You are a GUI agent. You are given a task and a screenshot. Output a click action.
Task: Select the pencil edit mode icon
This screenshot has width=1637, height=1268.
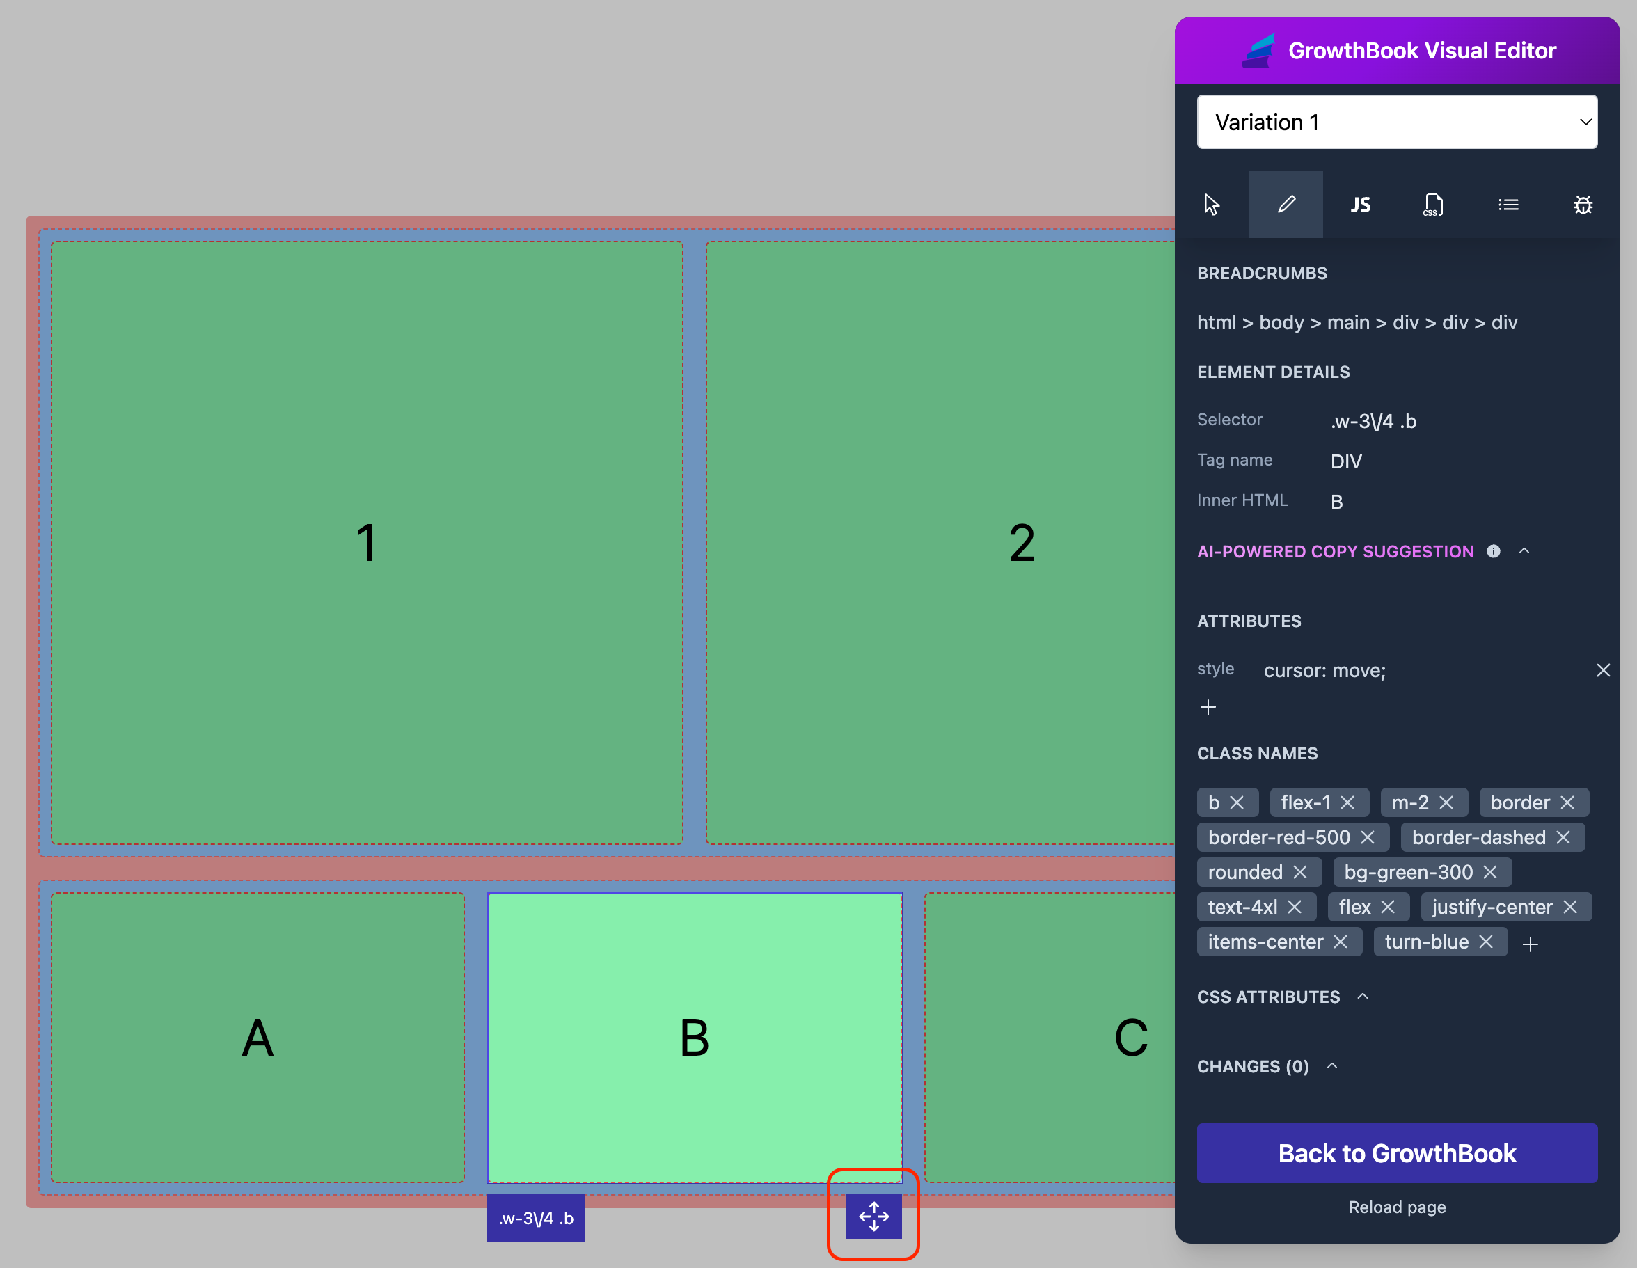pyautogui.click(x=1286, y=205)
